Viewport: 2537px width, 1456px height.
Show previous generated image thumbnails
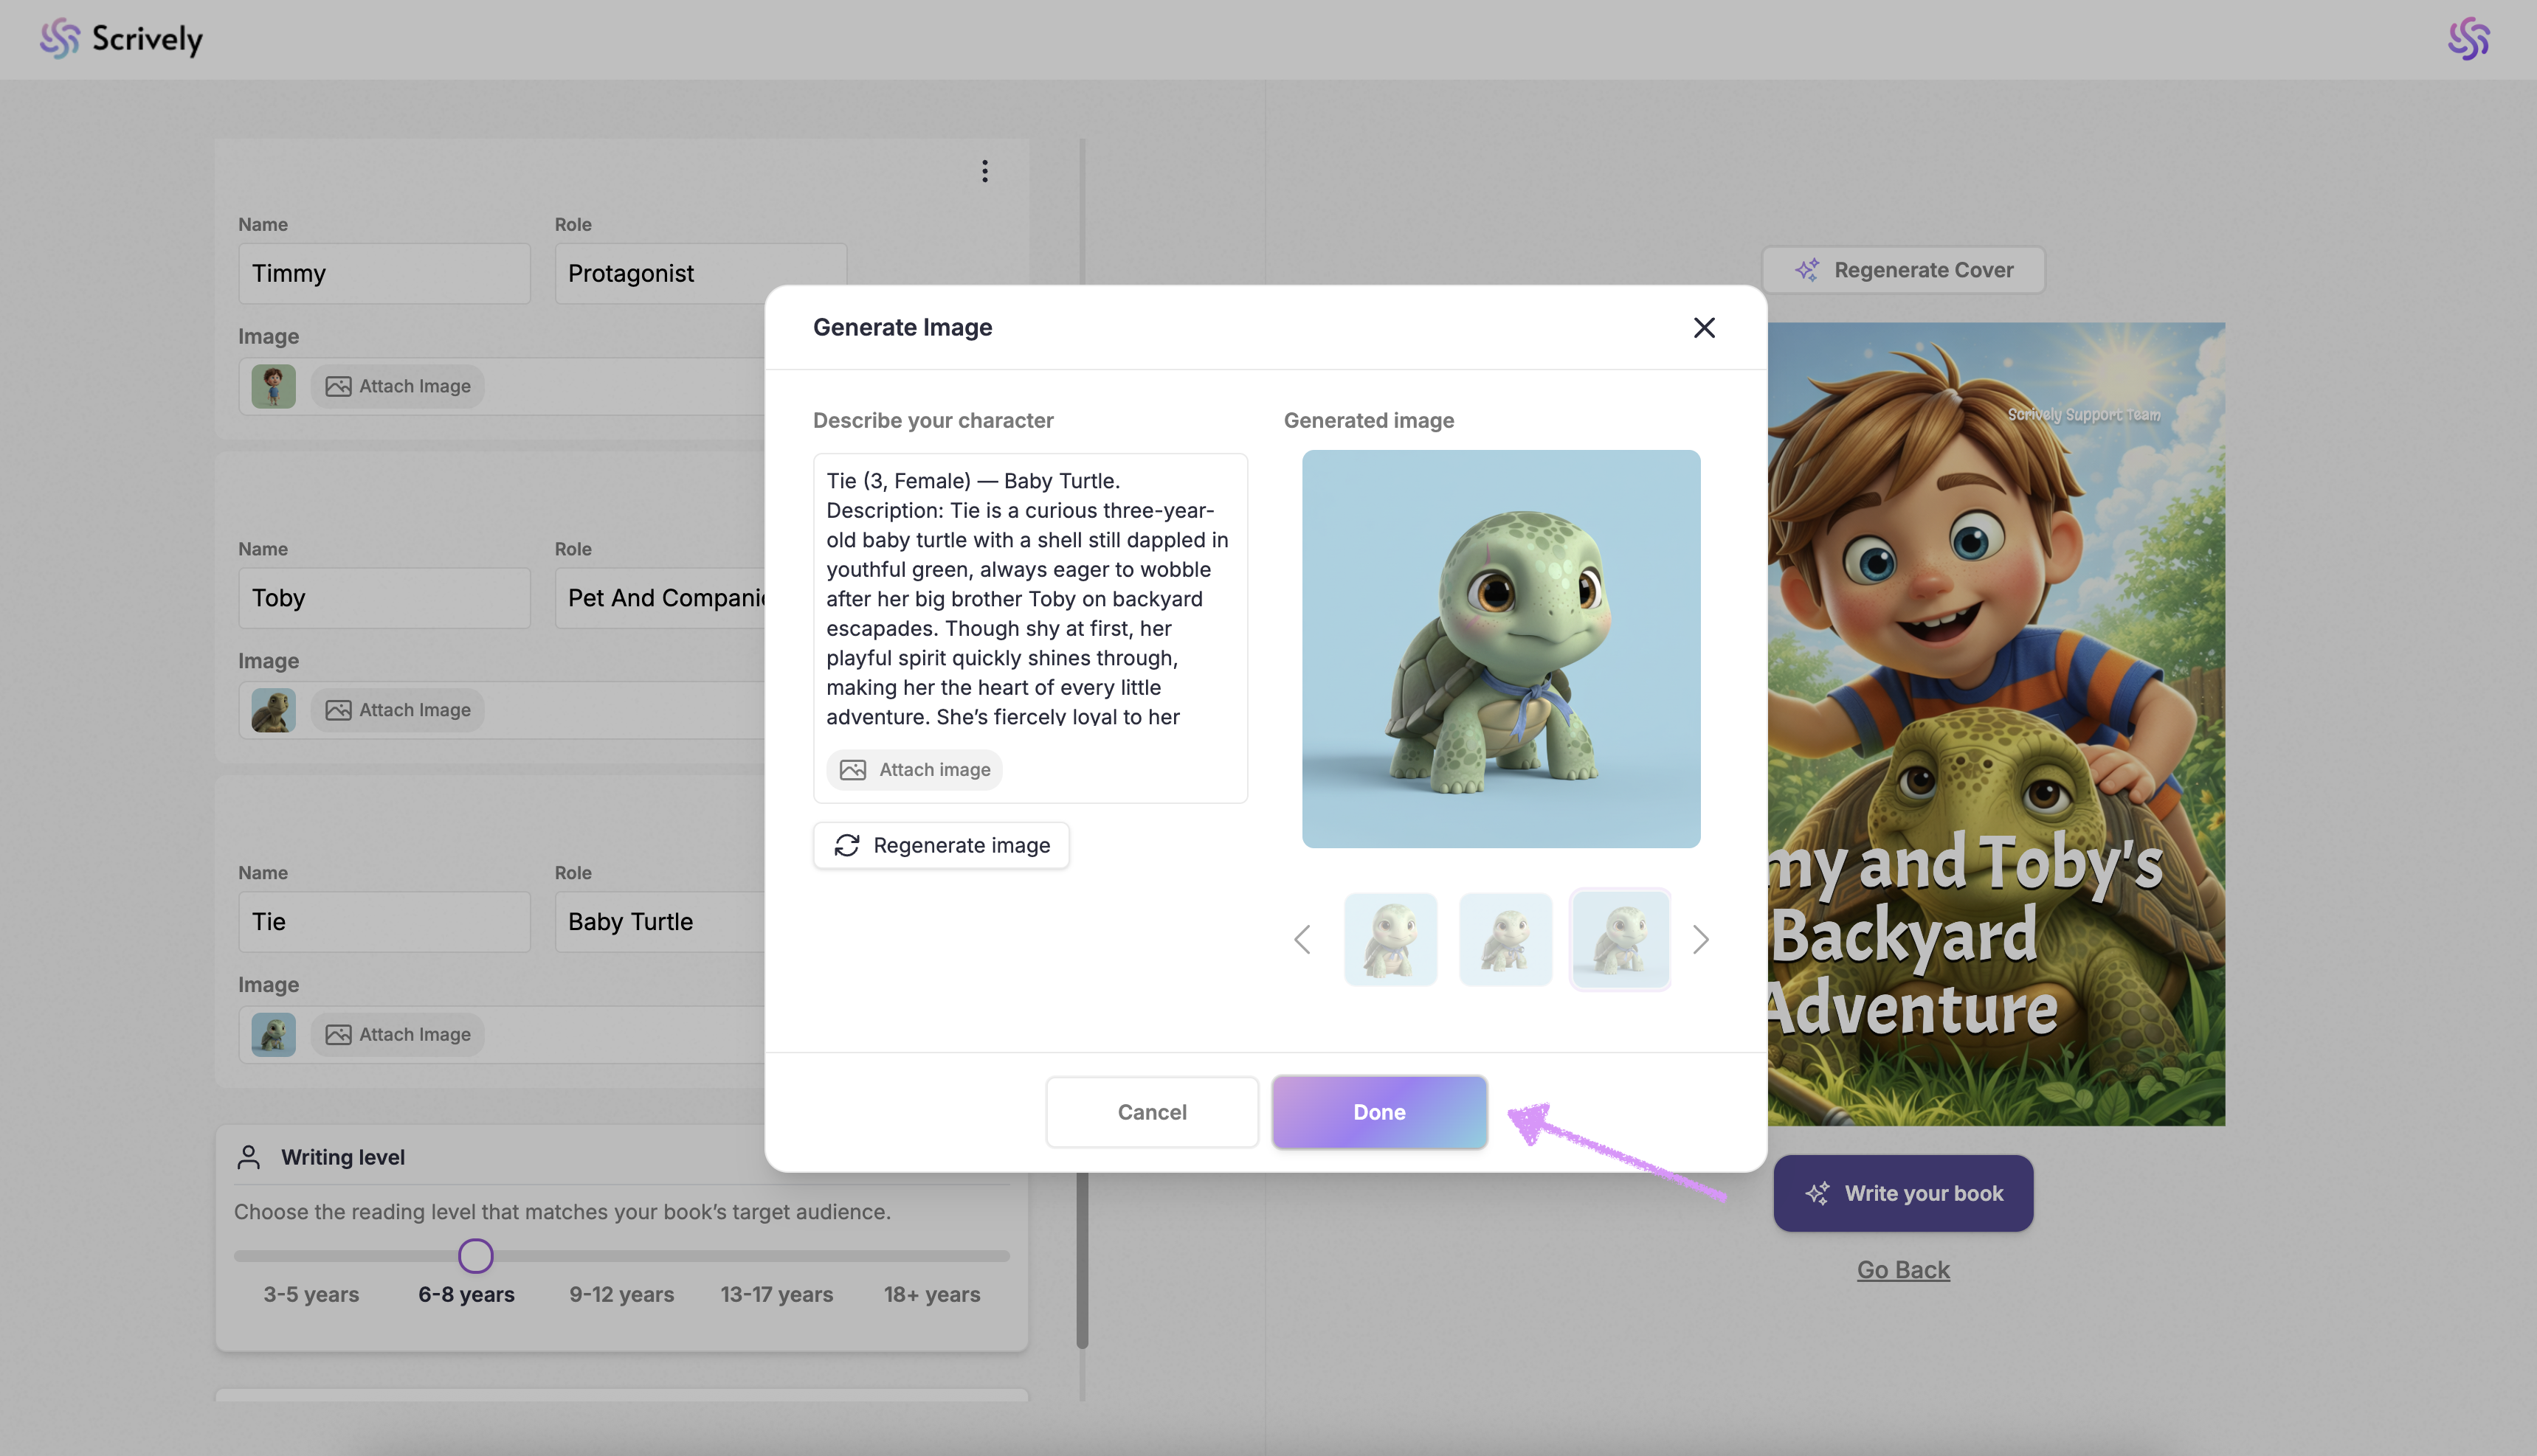1302,940
